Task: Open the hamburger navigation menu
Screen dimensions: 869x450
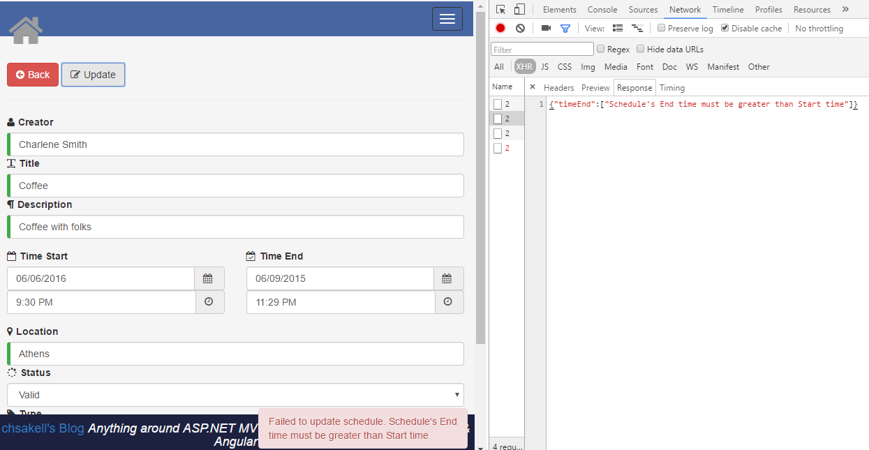Action: point(447,19)
